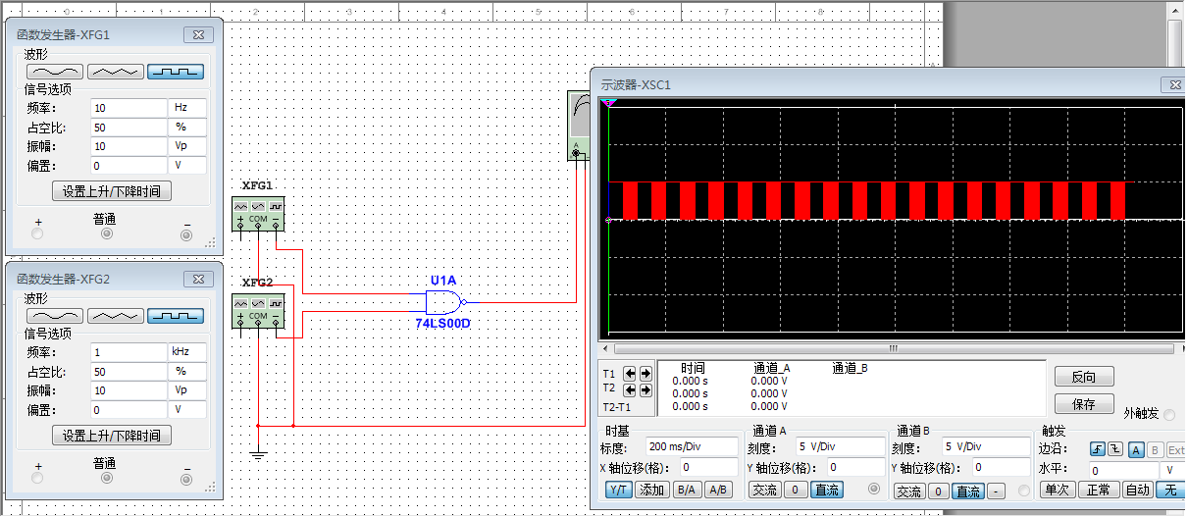Set trigger mode to 自动
Viewport: 1188px width, 517px height.
click(1138, 490)
